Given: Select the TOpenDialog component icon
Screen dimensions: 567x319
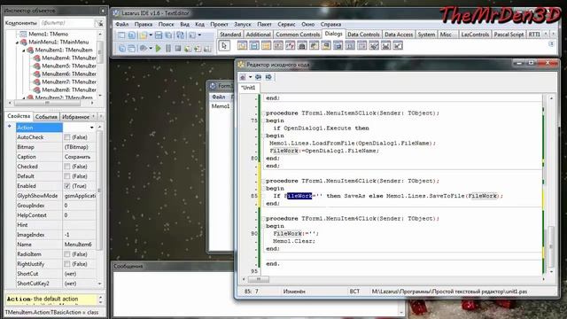Looking at the screenshot, I should tap(242, 45).
